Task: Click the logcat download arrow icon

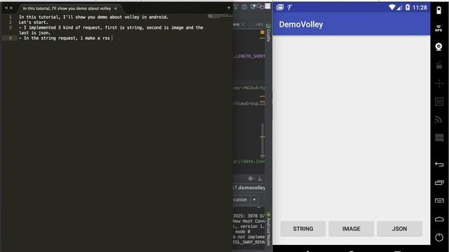Action: coord(260,179)
